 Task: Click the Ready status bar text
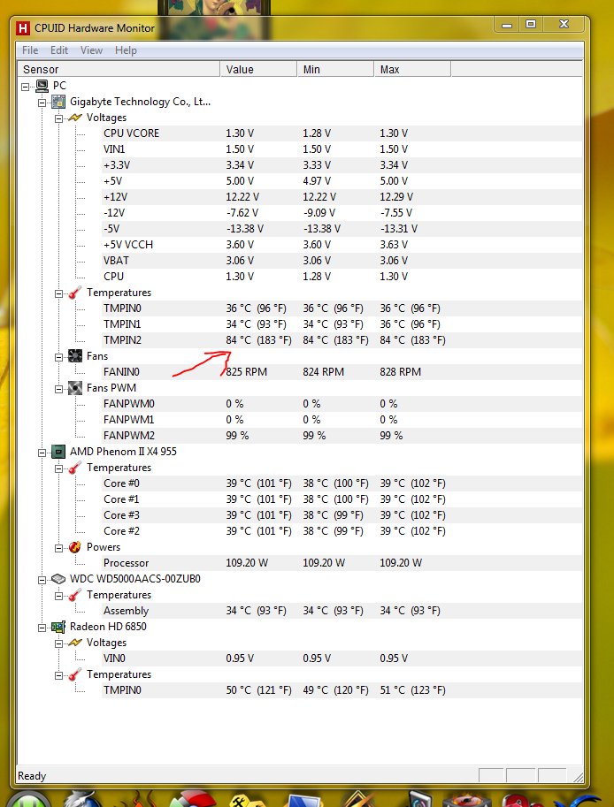pyautogui.click(x=32, y=776)
